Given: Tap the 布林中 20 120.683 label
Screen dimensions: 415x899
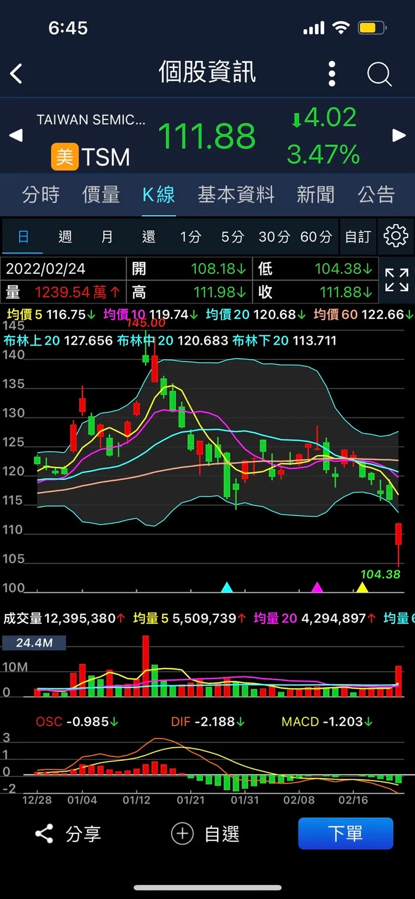Looking at the screenshot, I should [173, 341].
